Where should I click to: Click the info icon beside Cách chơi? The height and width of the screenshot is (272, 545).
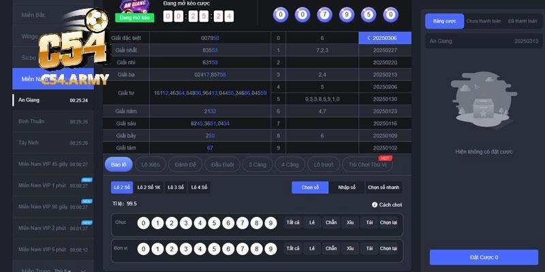375,204
